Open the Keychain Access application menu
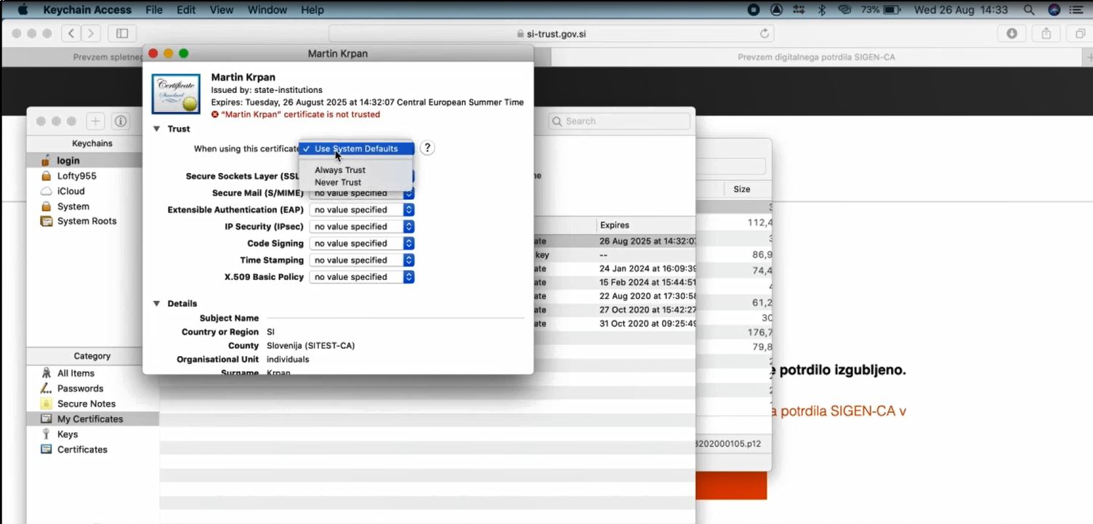 [x=87, y=10]
